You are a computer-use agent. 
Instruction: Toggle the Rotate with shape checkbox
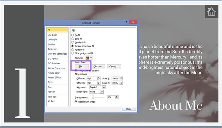tap(76, 102)
